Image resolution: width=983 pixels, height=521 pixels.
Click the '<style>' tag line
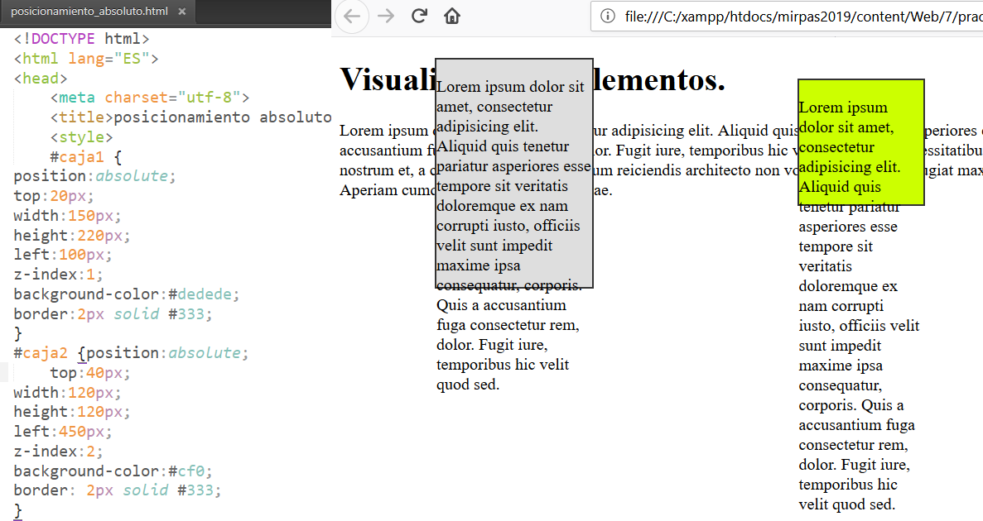tap(81, 137)
